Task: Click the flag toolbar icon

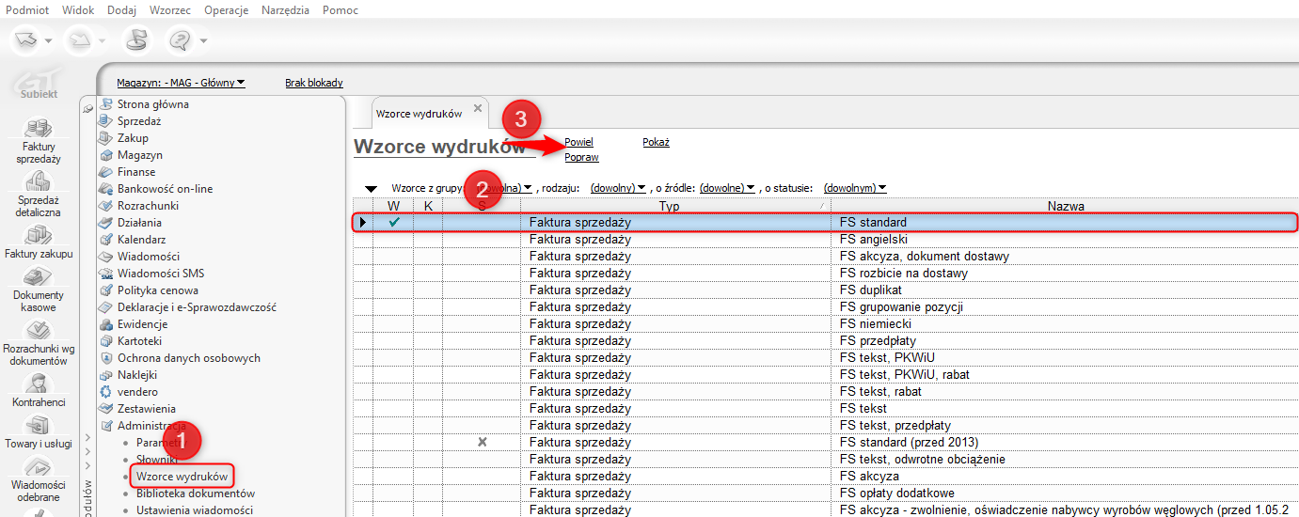Action: 136,40
